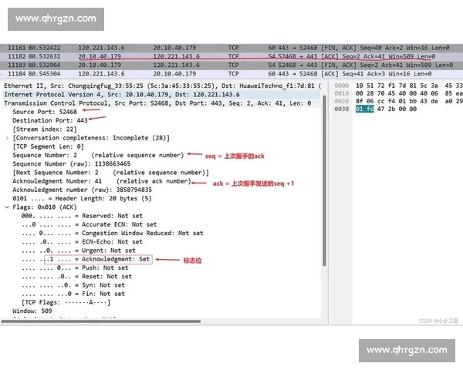Click the Syn: Not set flag

(x=93, y=285)
